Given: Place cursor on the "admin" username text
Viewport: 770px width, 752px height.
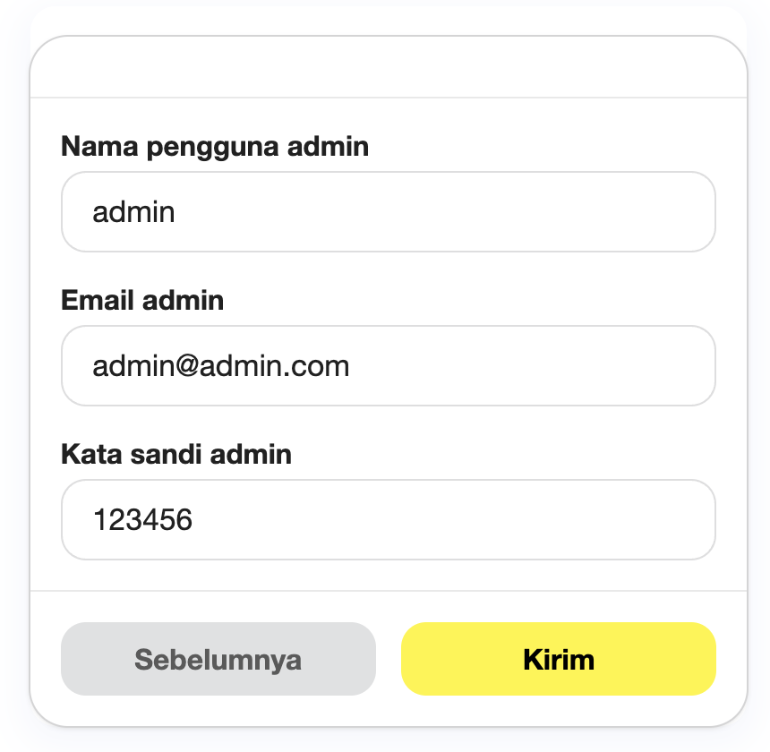Looking at the screenshot, I should coord(133,212).
